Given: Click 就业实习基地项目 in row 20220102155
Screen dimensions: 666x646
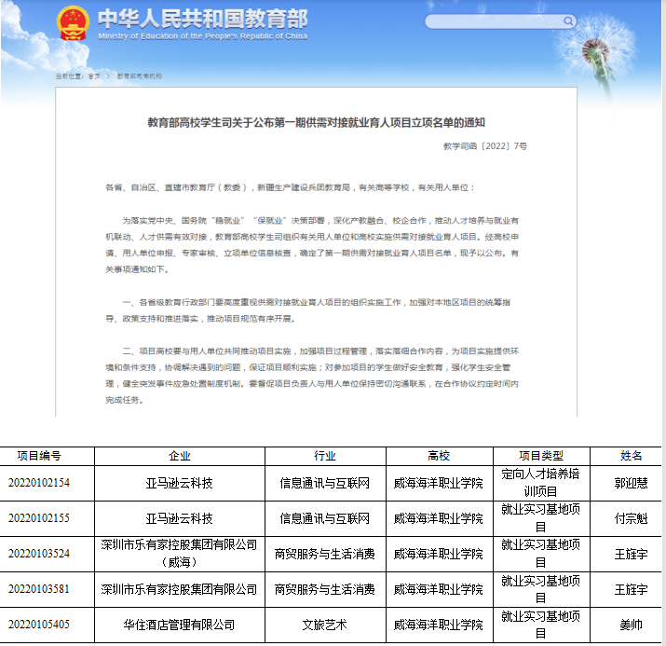Looking at the screenshot, I should click(x=541, y=518).
